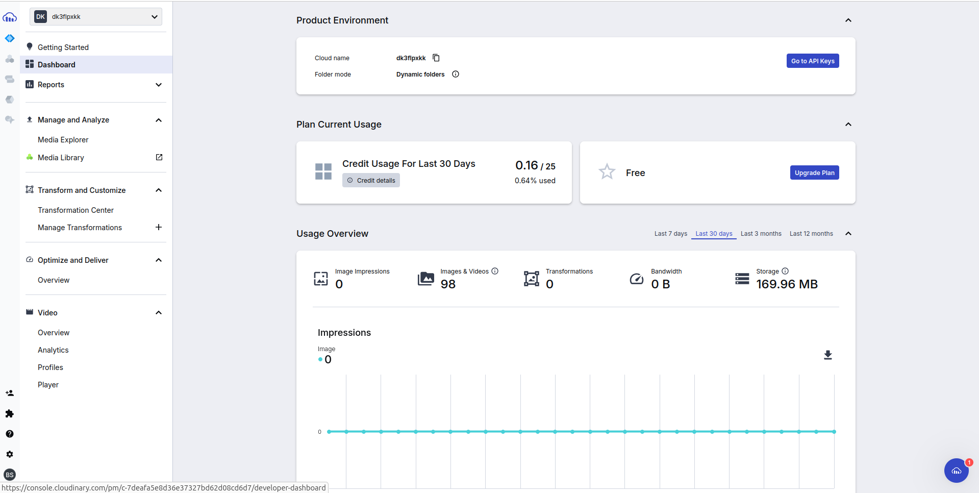Open the add-ons puzzle piece icon
The image size is (979, 493).
(10, 413)
